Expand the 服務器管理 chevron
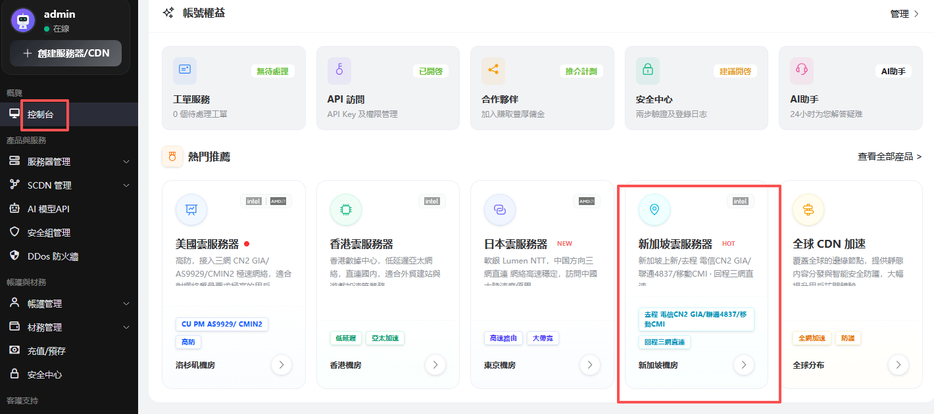The image size is (934, 414). (x=127, y=162)
